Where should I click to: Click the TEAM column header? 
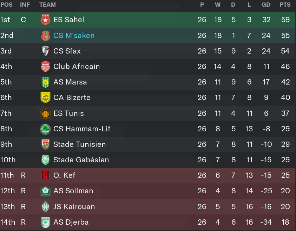47,5
